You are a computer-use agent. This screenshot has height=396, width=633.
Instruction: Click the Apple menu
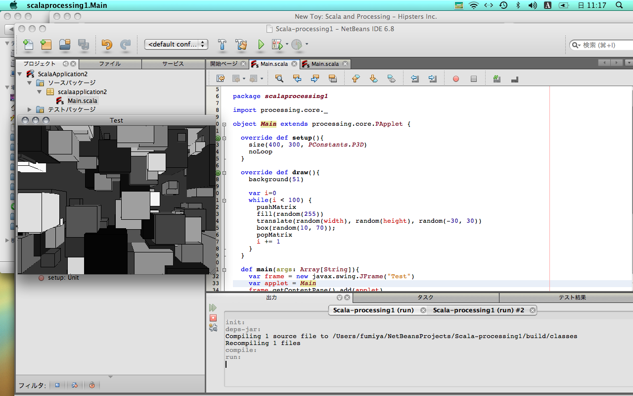click(x=13, y=5)
